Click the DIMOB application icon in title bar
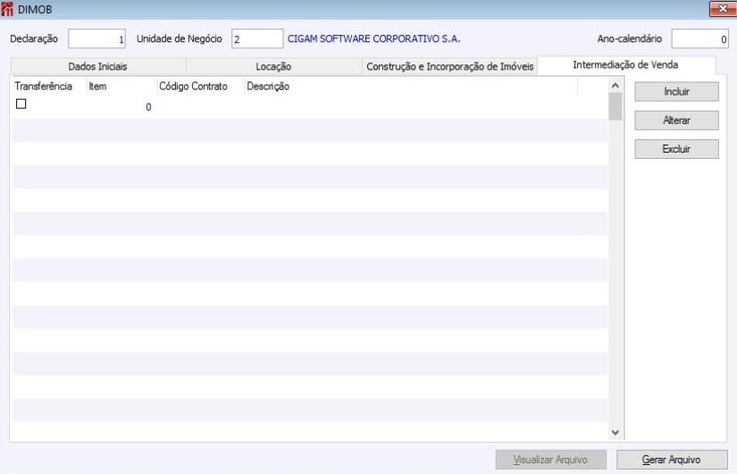 pos(7,9)
